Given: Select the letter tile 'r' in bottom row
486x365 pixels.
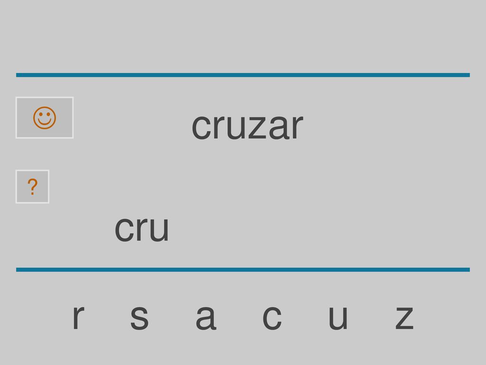Looking at the screenshot, I should tap(78, 317).
